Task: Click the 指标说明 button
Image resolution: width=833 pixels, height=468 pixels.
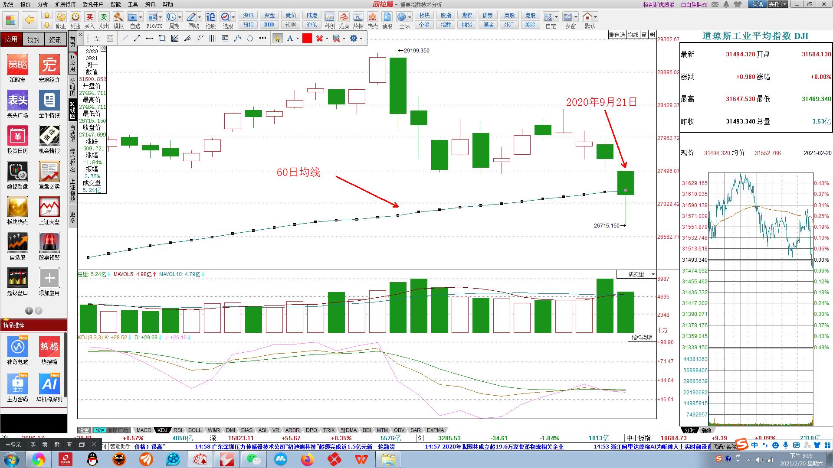Action: click(642, 338)
